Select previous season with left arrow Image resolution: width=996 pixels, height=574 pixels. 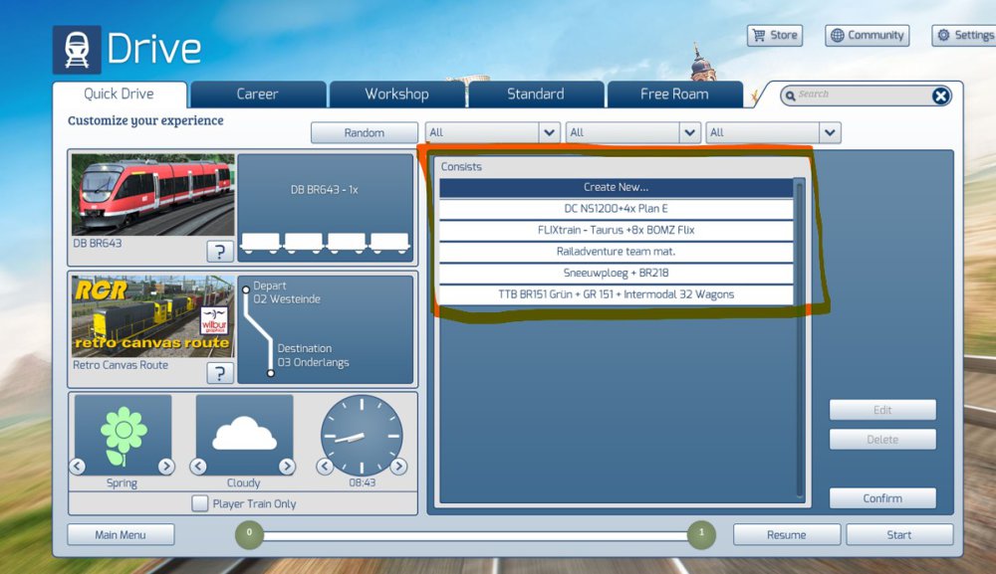click(x=76, y=467)
